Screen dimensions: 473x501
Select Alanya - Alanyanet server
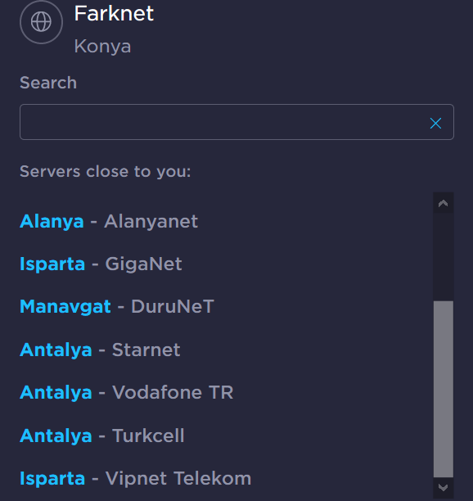[109, 221]
